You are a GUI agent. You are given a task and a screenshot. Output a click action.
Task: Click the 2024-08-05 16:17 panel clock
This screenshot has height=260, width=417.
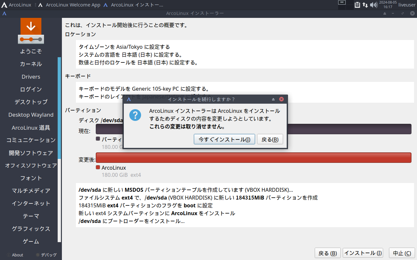point(388,5)
